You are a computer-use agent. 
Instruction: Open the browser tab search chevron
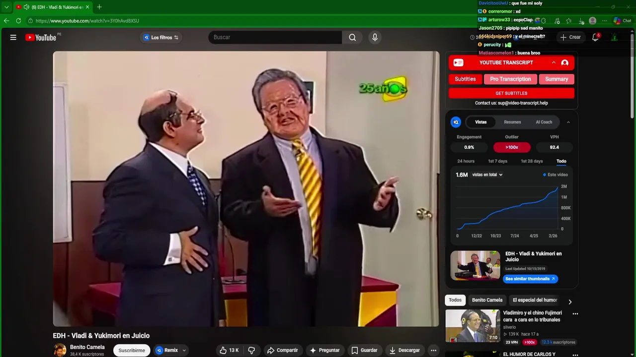(x=6, y=7)
